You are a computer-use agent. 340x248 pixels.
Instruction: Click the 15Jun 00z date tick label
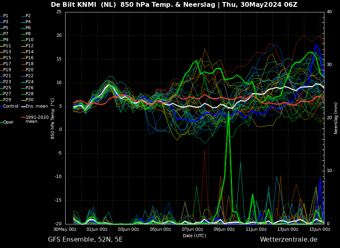(x=320, y=229)
